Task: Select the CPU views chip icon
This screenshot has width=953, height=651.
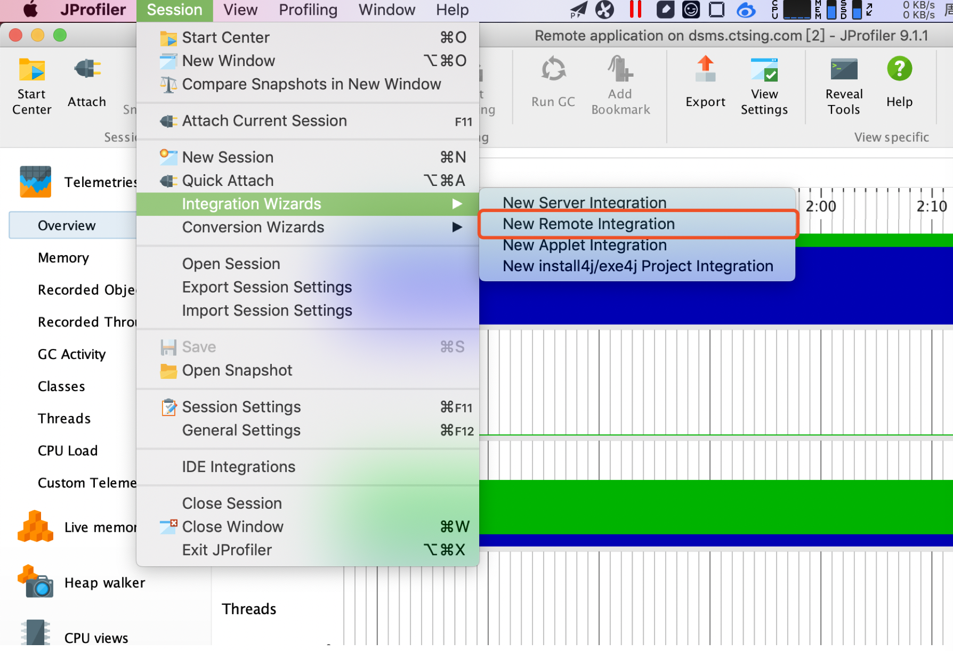Action: coord(35,633)
